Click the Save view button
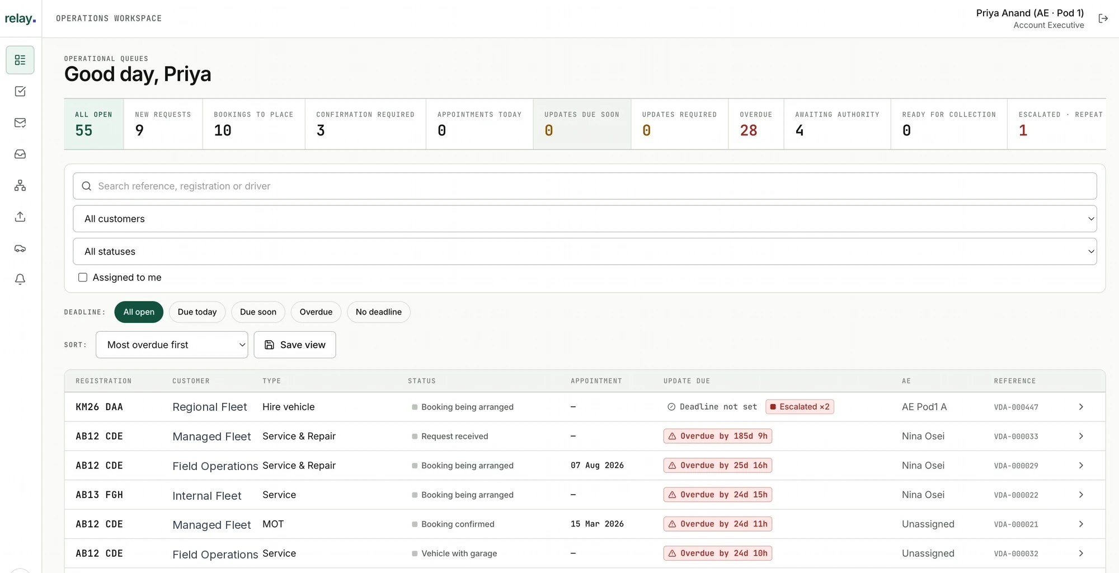1119x573 pixels. click(295, 345)
